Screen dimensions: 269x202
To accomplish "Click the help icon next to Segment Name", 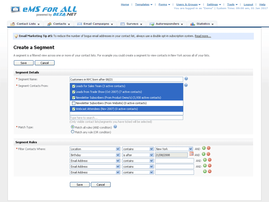I will tap(186, 79).
